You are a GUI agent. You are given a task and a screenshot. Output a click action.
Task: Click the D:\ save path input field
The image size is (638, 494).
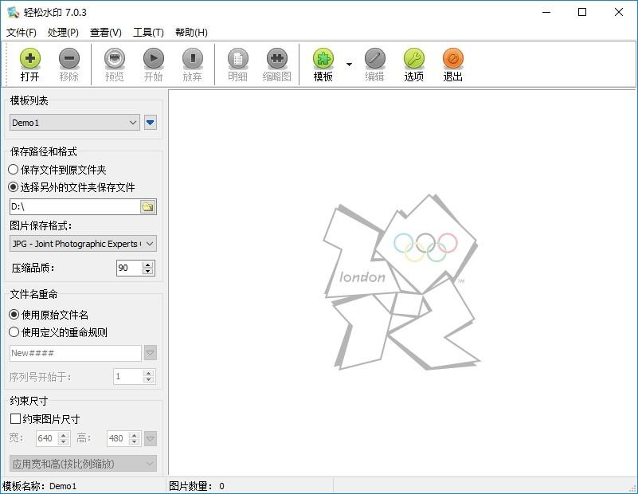(x=74, y=206)
